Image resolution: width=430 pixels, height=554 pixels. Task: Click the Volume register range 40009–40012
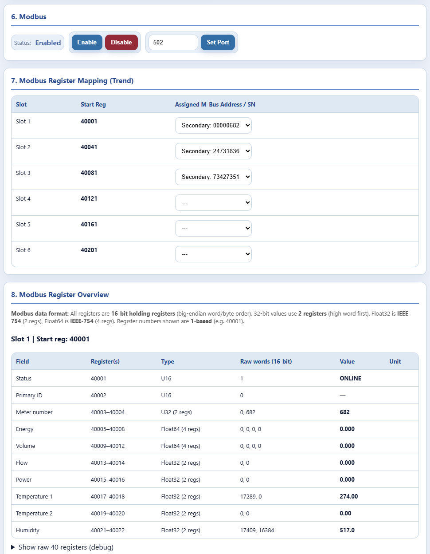pos(108,446)
